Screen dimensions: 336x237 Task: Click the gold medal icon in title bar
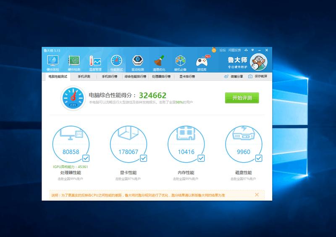[x=214, y=50]
